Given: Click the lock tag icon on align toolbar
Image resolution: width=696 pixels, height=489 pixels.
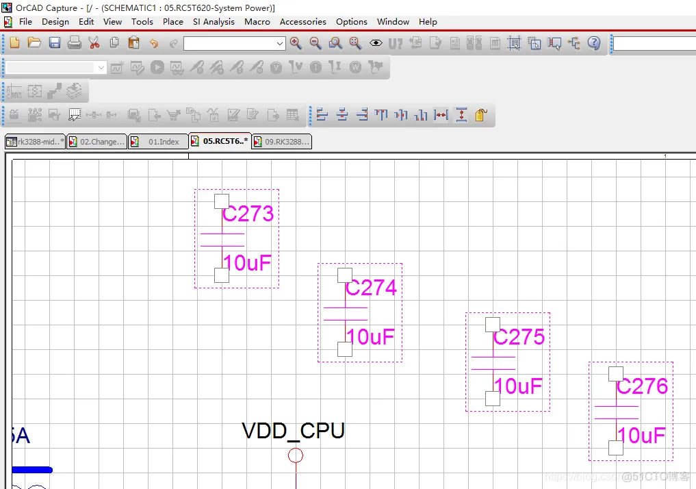Looking at the screenshot, I should click(481, 115).
